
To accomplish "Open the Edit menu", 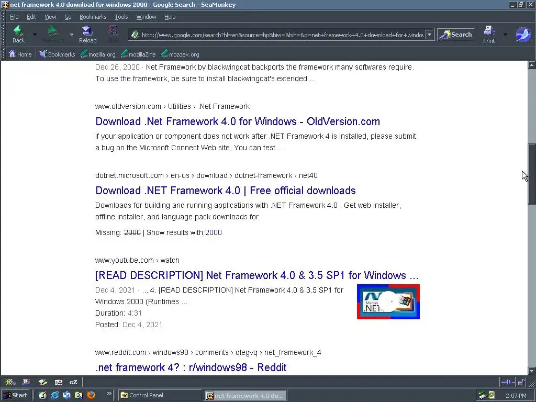I will 31,17.
